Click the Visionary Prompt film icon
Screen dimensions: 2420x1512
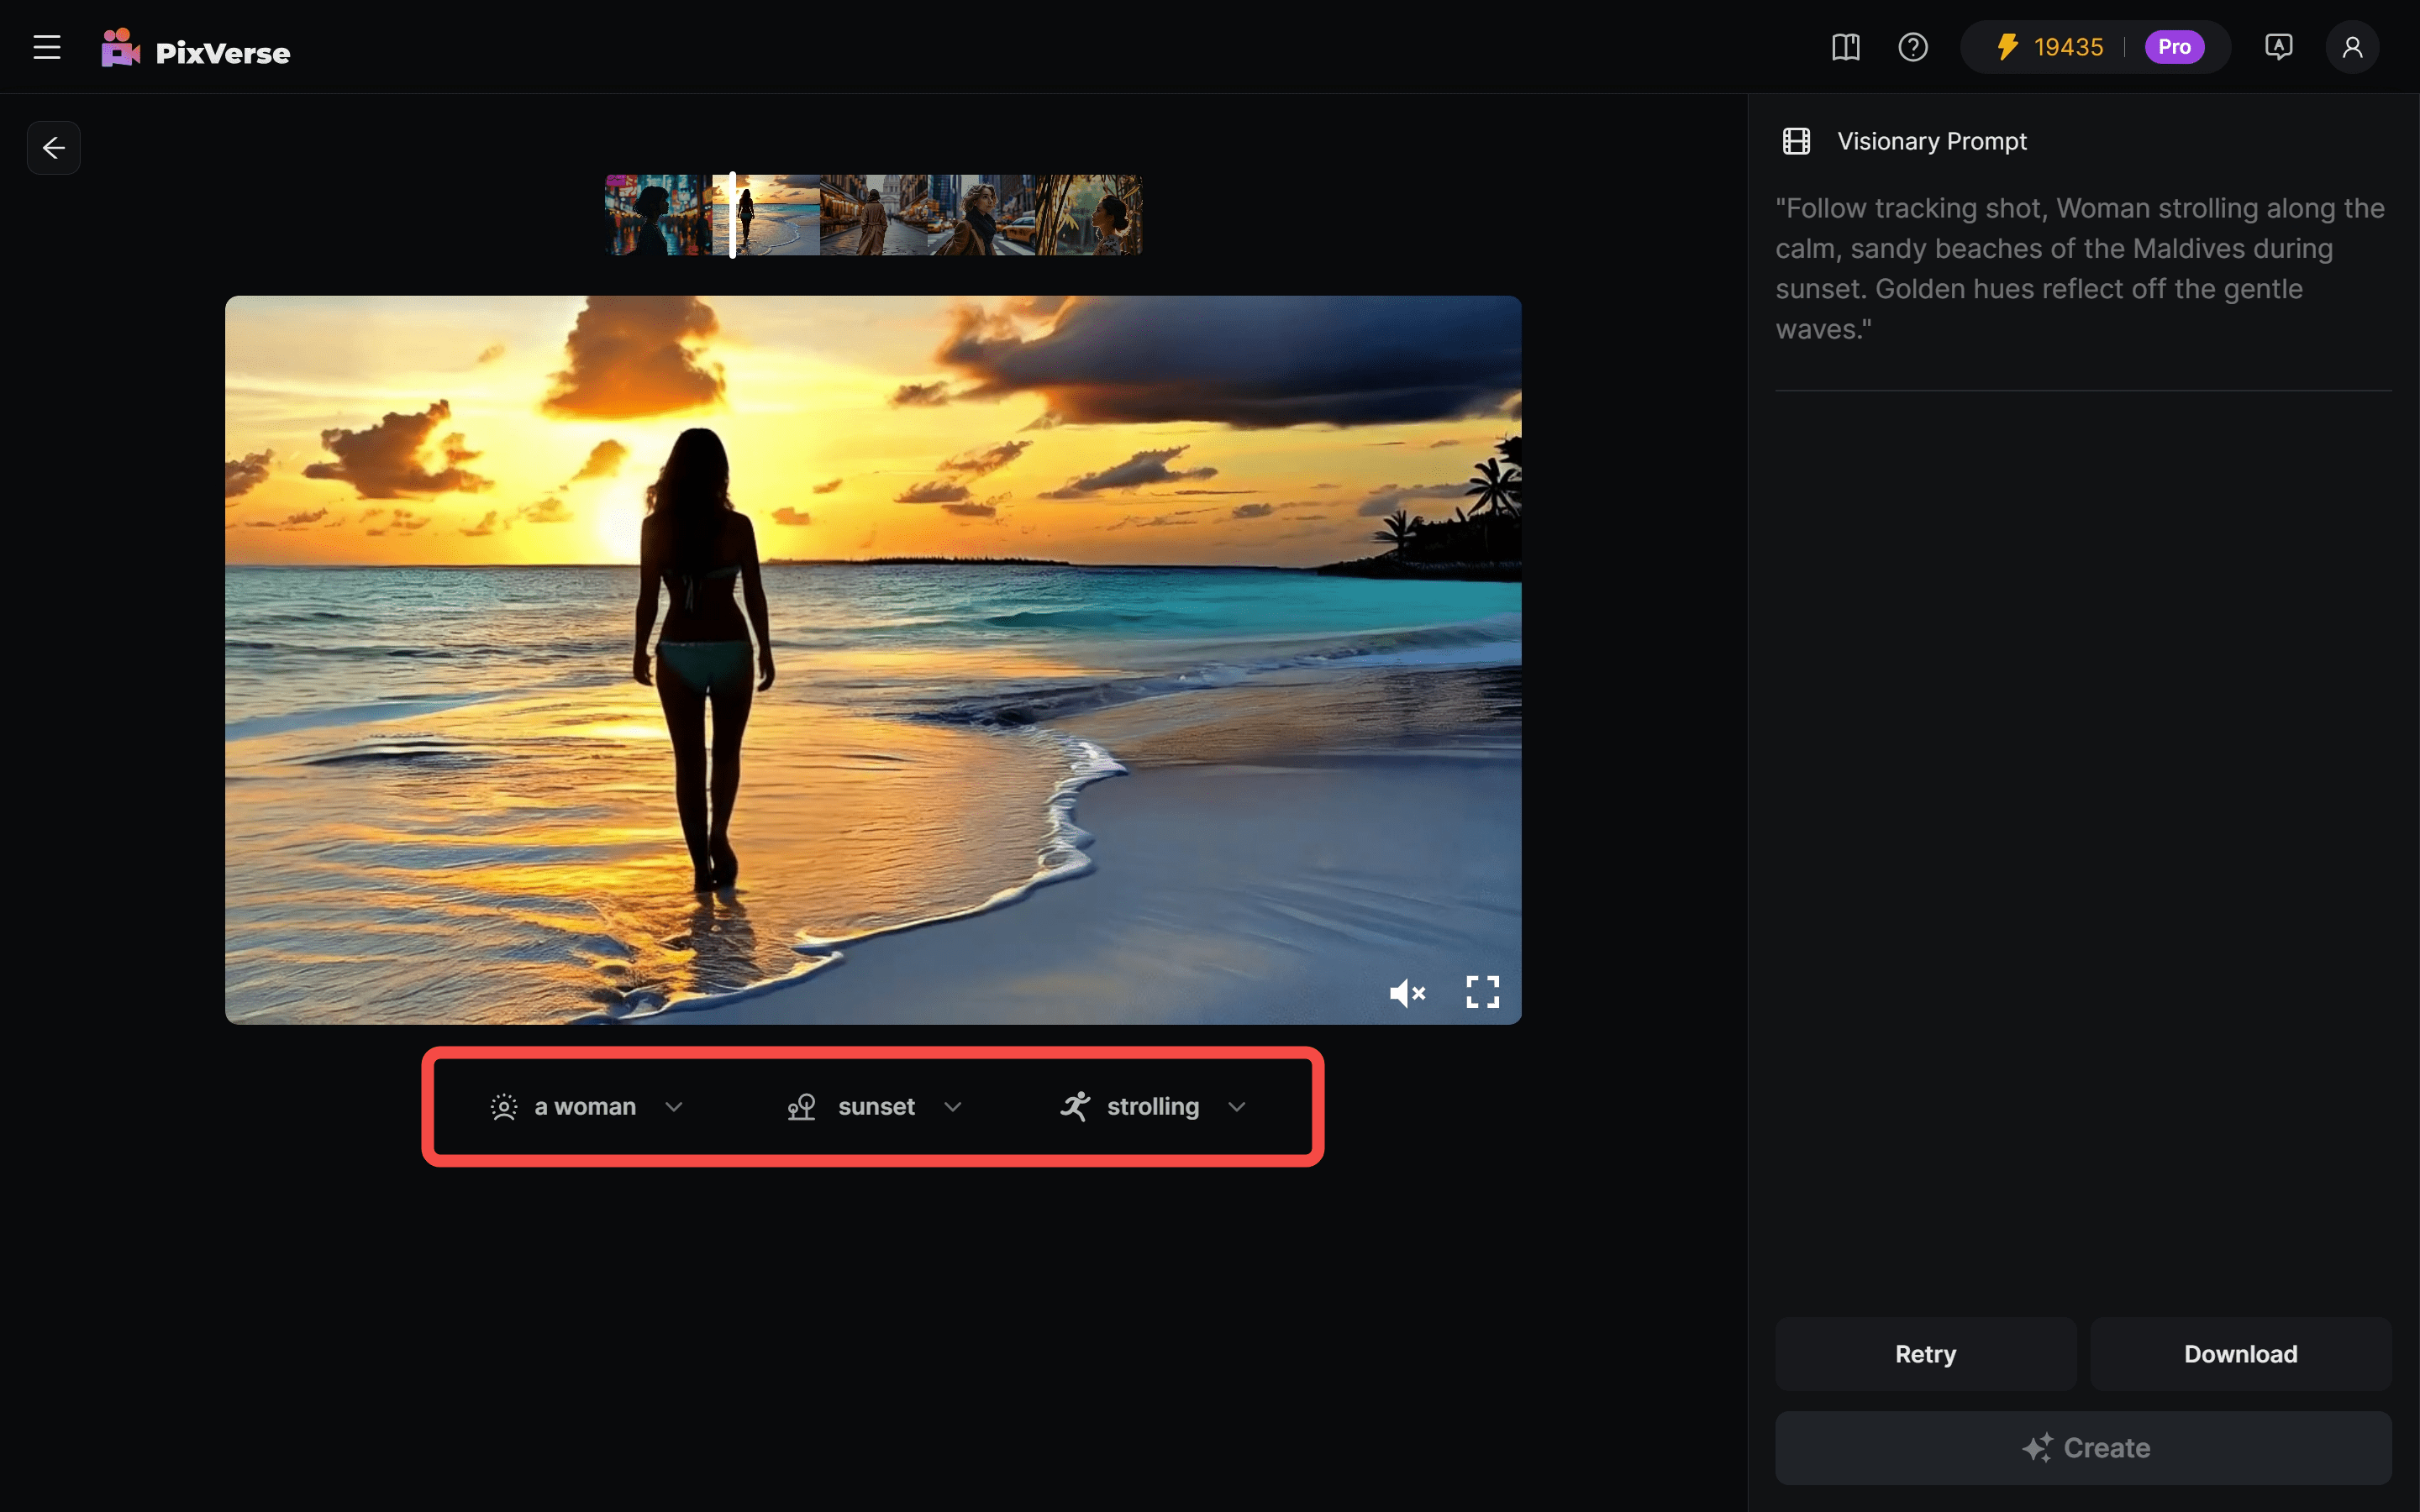pos(1796,141)
